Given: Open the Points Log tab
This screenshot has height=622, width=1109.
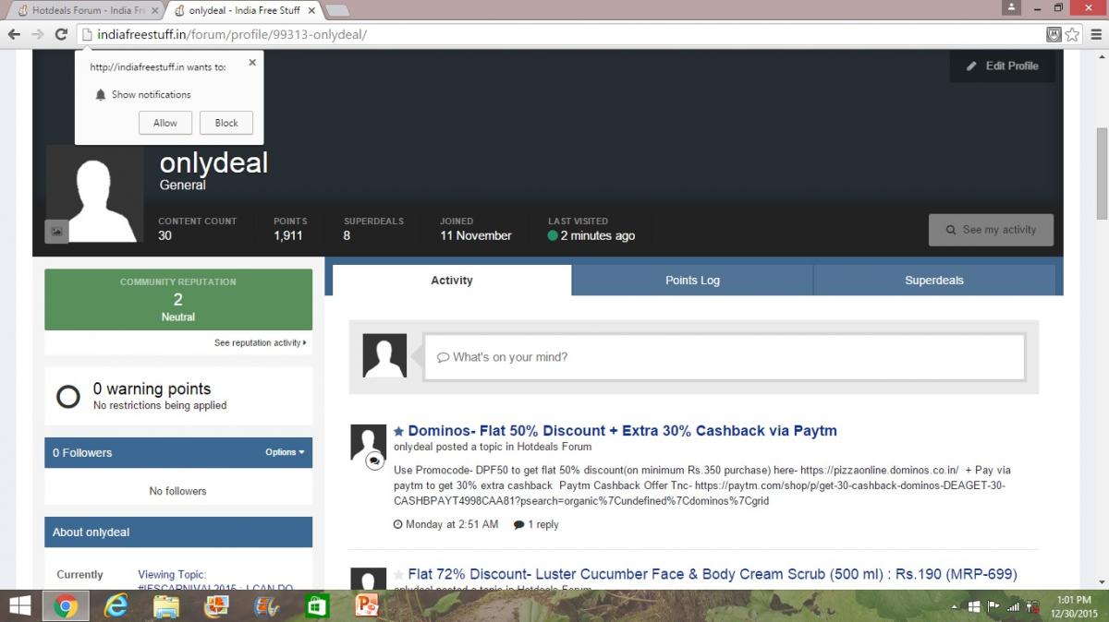Looking at the screenshot, I should pyautogui.click(x=692, y=281).
